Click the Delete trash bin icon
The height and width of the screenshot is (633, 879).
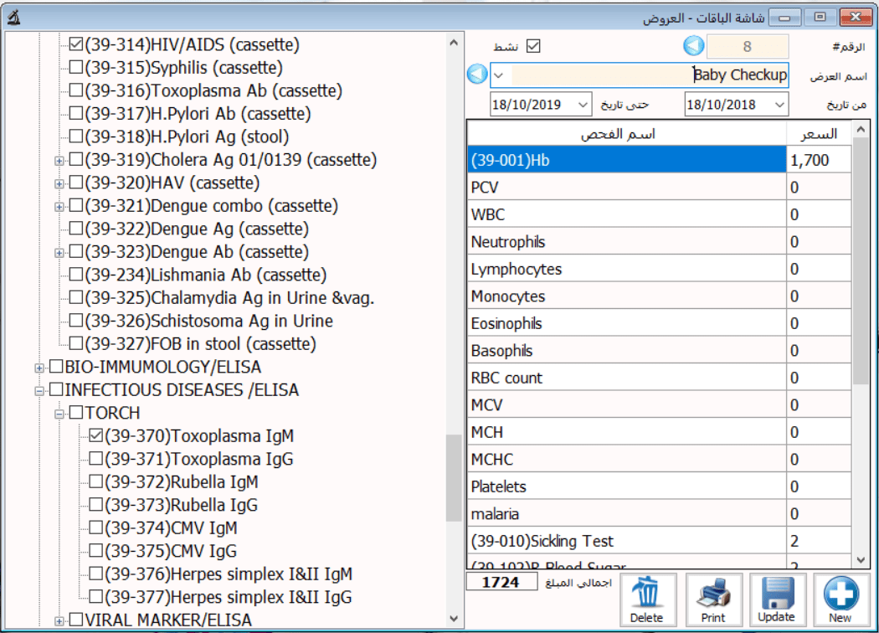[x=646, y=593]
